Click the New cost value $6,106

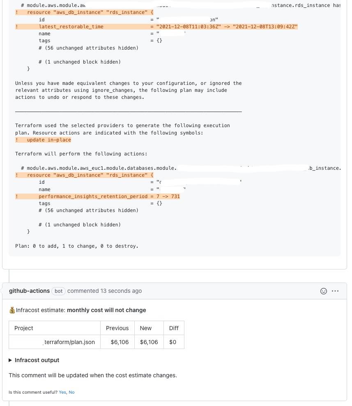pyautogui.click(x=149, y=342)
